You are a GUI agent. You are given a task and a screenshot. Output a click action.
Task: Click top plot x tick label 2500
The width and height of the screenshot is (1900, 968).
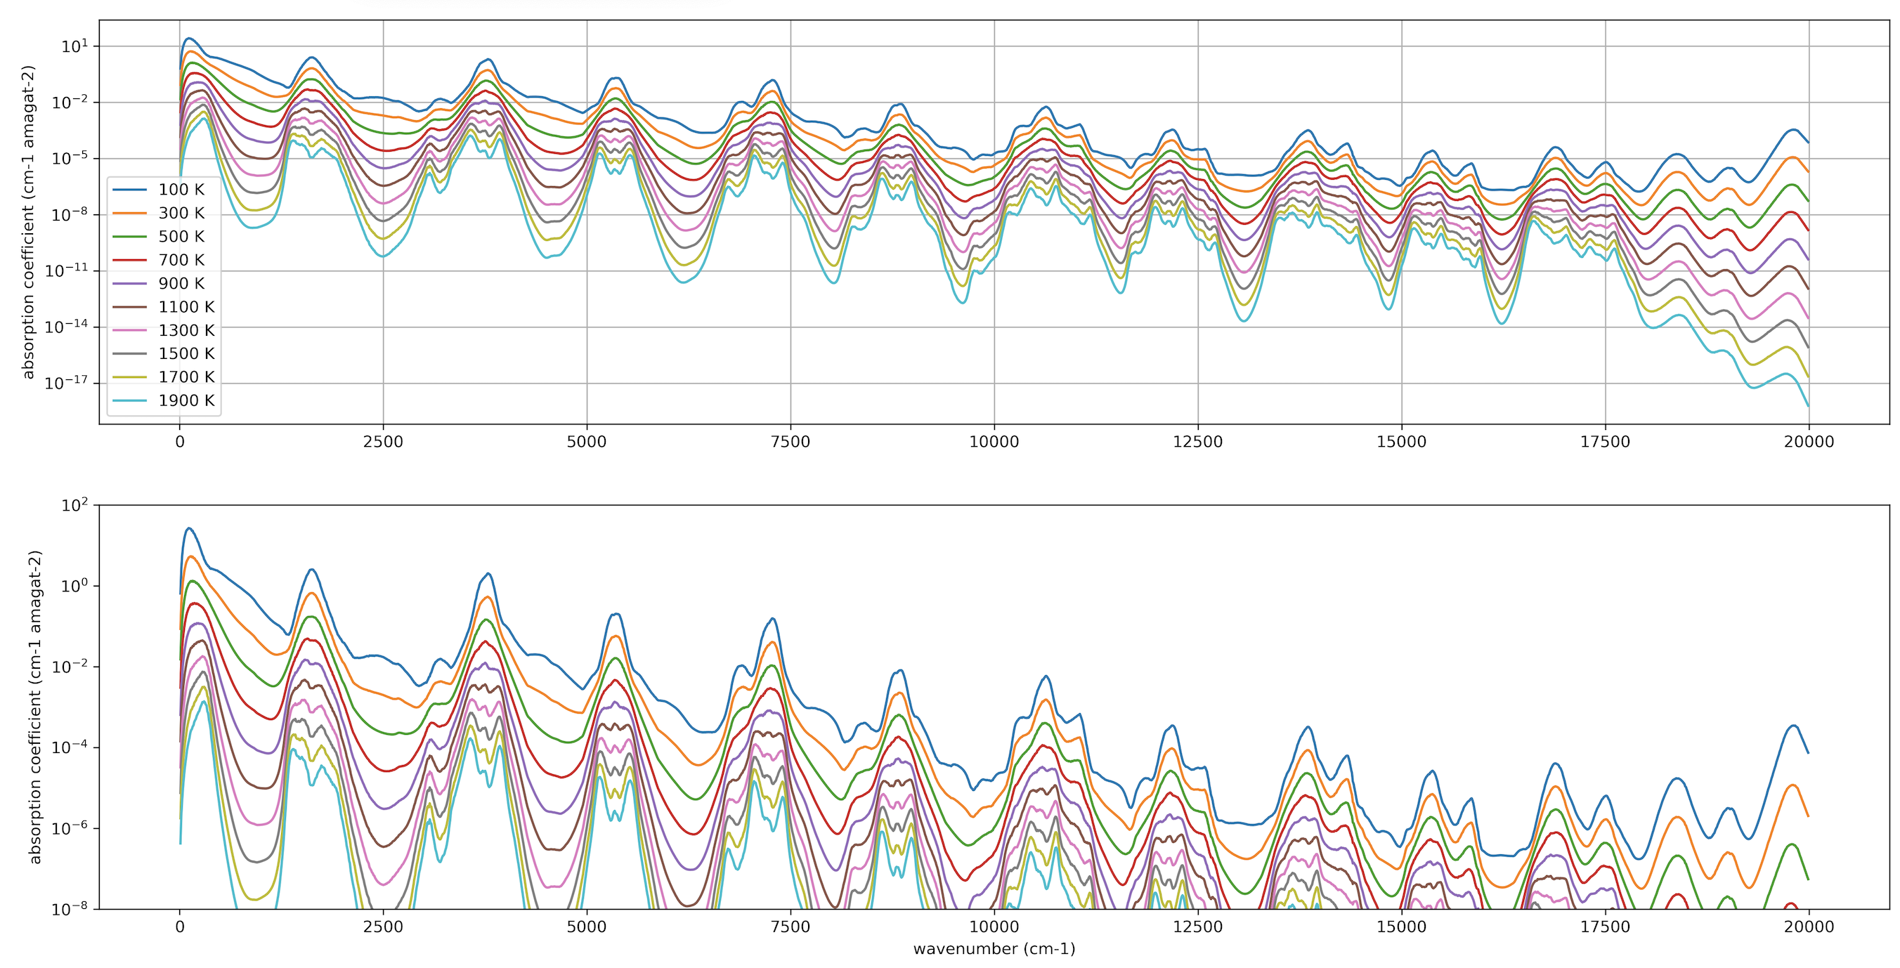click(x=383, y=443)
